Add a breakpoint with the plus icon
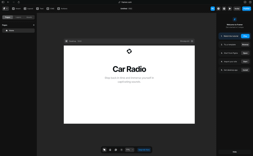The image size is (253, 156). (192, 41)
